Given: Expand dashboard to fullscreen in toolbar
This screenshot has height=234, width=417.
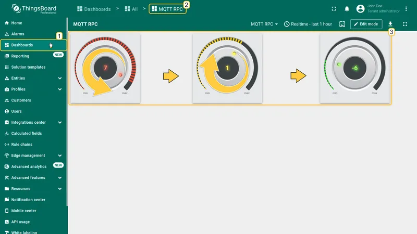Looking at the screenshot, I should (405, 24).
